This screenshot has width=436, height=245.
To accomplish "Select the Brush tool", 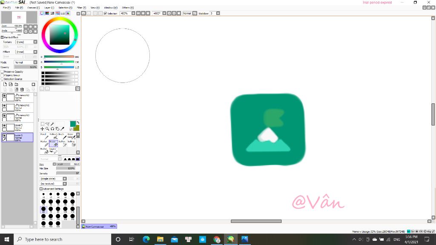I will click(62, 136).
